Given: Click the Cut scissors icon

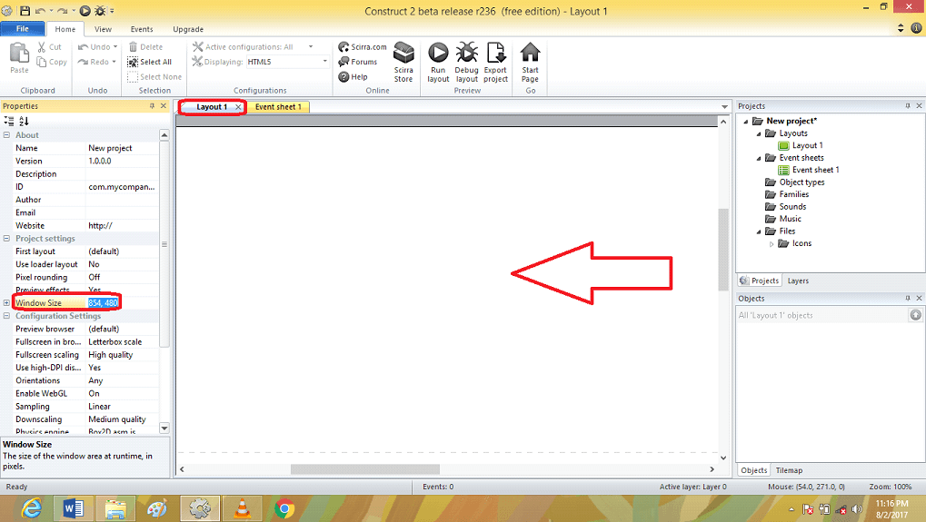Looking at the screenshot, I should click(x=41, y=46).
